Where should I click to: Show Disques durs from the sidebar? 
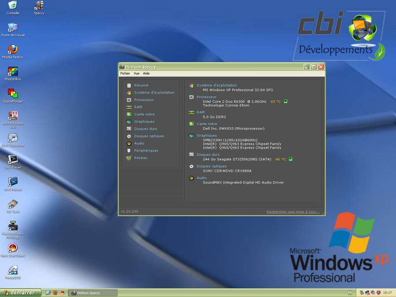(146, 129)
